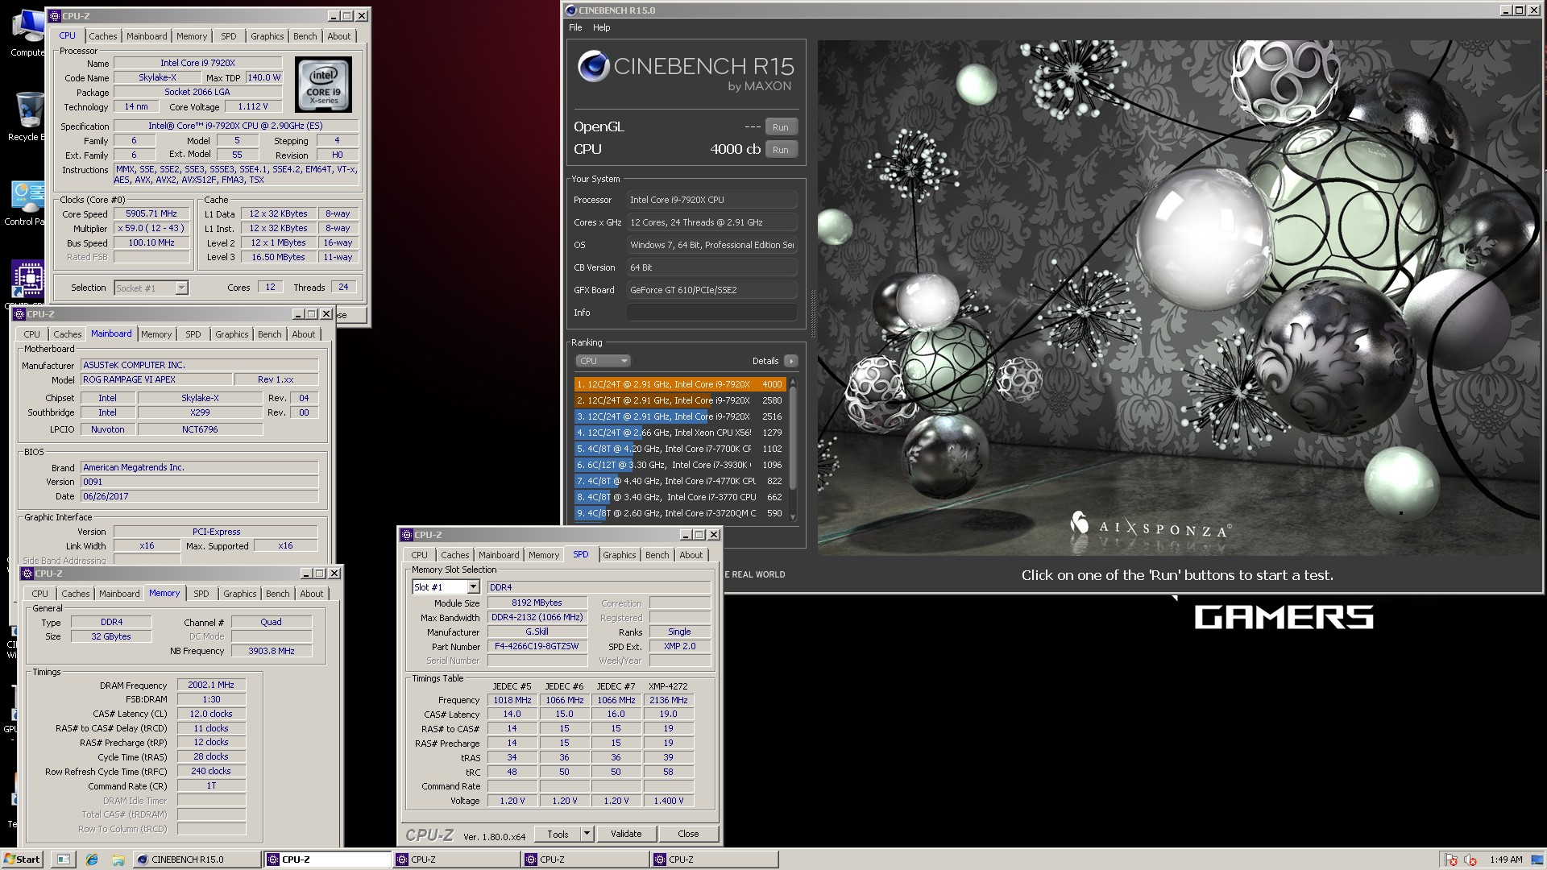The width and height of the screenshot is (1547, 870).
Task: Select Bench tab in the CPU-Z Mainboard window
Action: click(269, 334)
